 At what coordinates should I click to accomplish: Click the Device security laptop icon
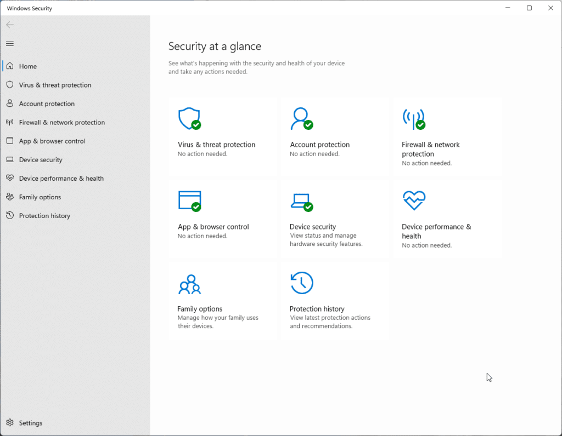(301, 200)
